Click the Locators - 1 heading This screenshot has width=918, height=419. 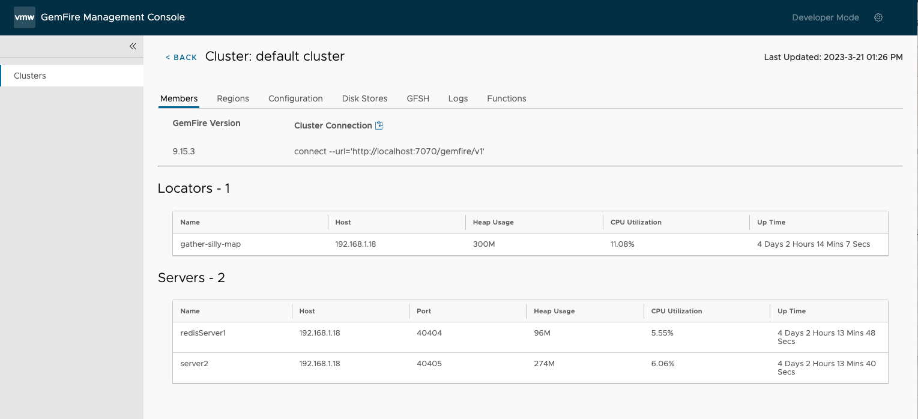(x=194, y=188)
